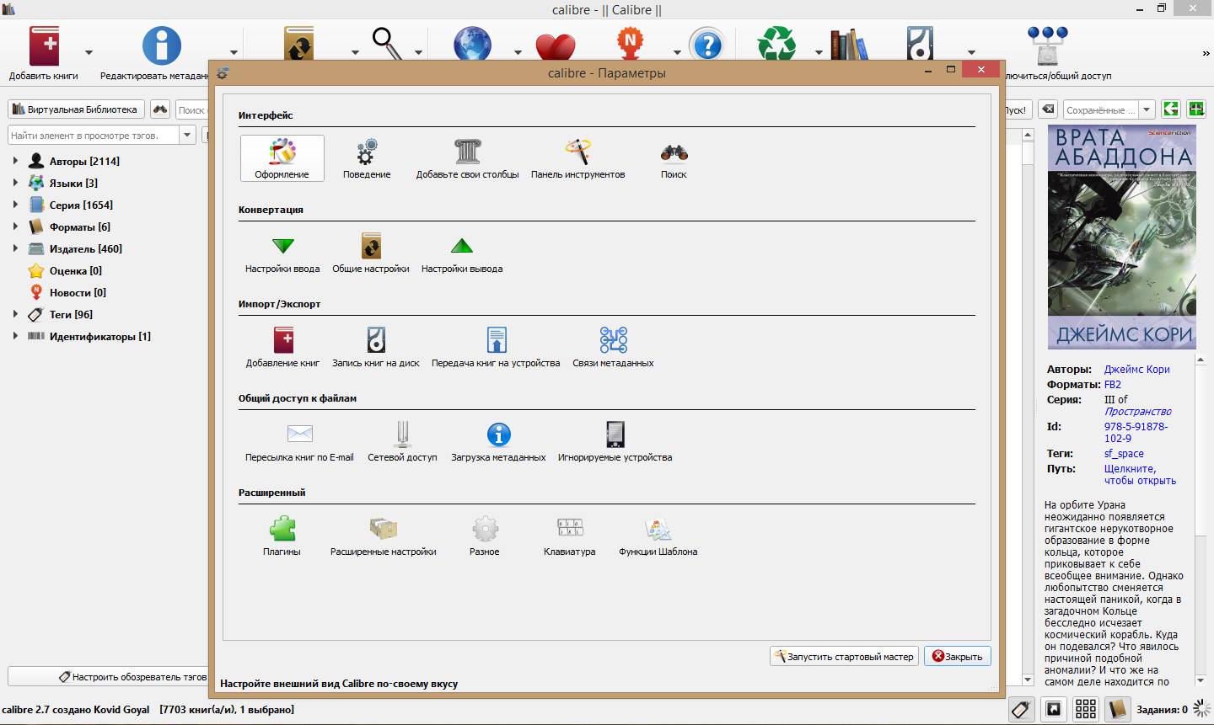
Task: Expand the Авторы [2114] tree node
Action: [x=15, y=161]
